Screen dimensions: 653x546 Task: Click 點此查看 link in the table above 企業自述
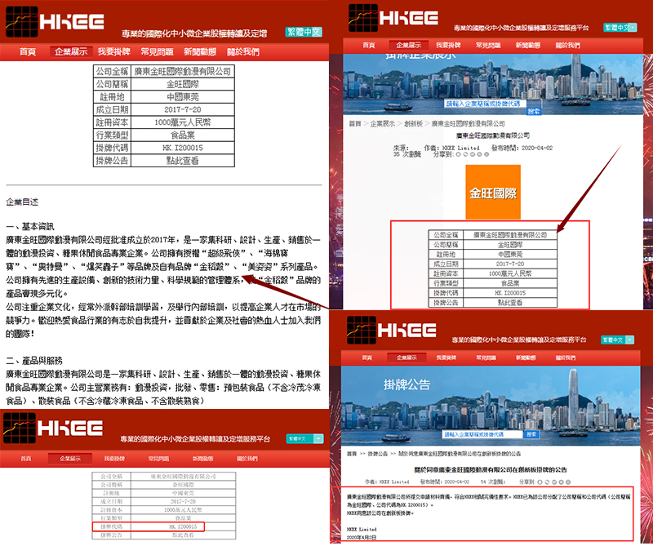[187, 162]
